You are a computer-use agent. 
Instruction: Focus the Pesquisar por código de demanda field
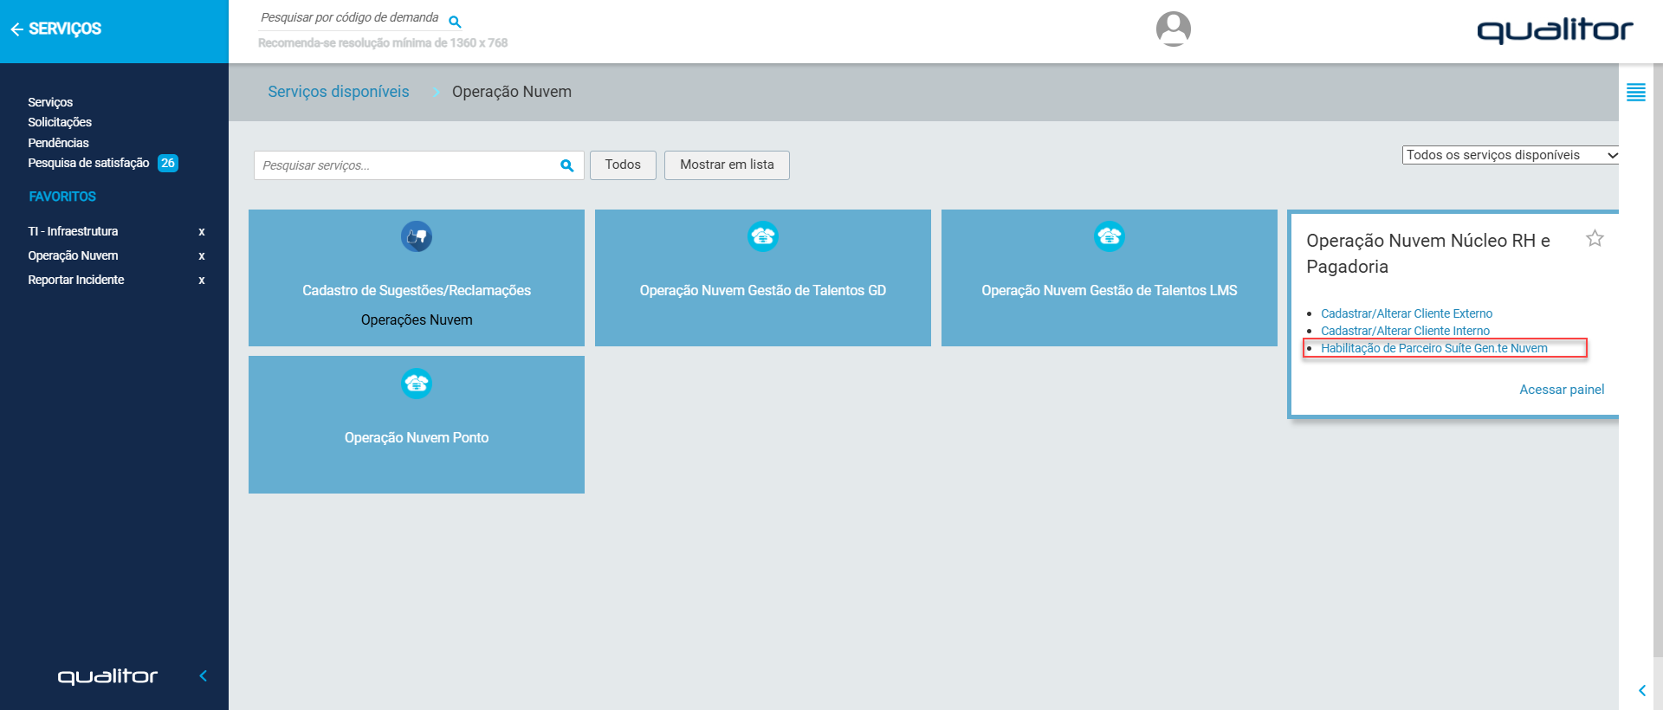point(350,18)
